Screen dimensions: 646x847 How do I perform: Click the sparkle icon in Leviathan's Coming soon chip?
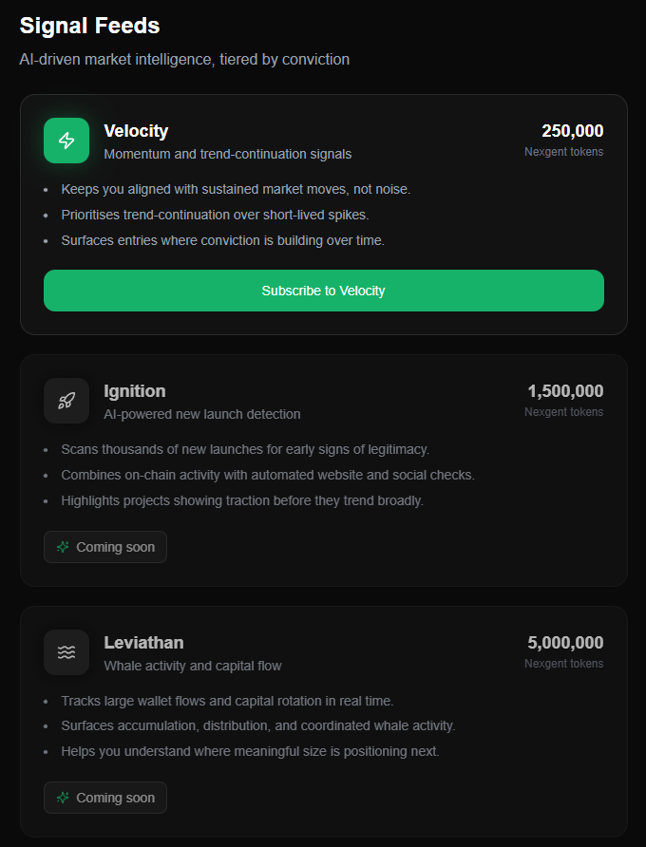(63, 798)
